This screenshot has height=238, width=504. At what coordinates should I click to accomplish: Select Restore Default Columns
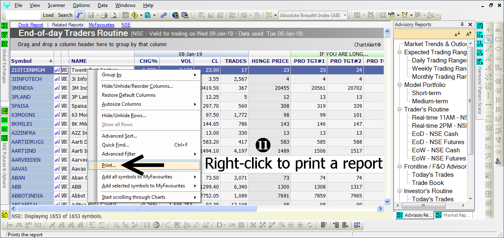pos(149,95)
